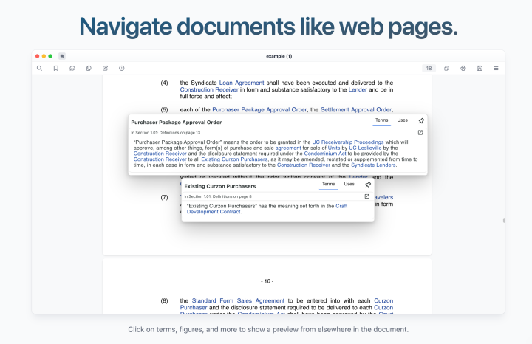
Task: Open the Existing Curzon Purchasers link in popup
Action: [x=234, y=159]
